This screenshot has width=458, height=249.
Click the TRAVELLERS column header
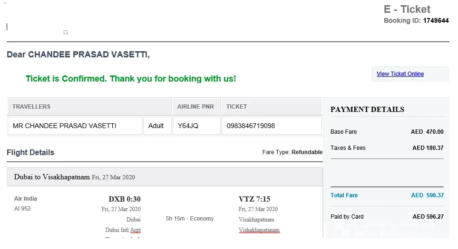click(x=31, y=107)
